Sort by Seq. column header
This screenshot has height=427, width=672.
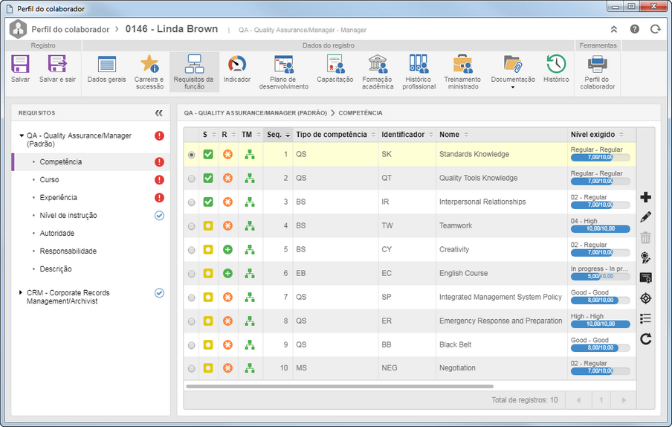279,135
